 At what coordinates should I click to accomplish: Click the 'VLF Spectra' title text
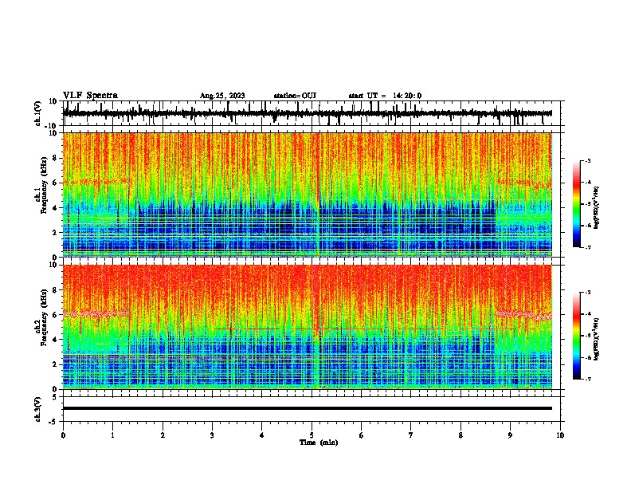click(x=90, y=96)
